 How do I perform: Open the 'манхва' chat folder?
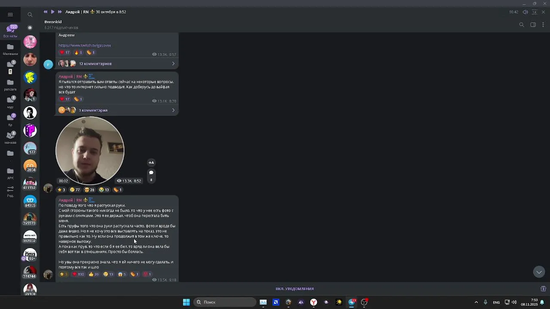tap(10, 137)
